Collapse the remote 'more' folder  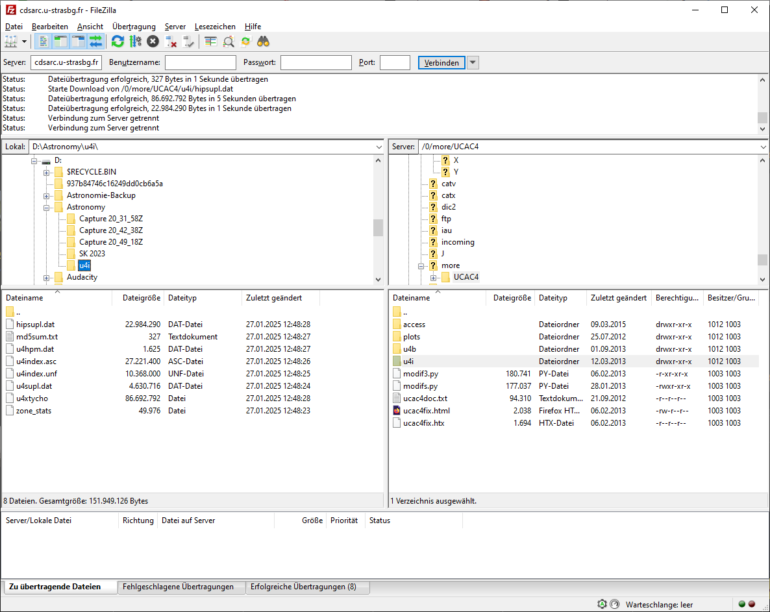tap(421, 266)
